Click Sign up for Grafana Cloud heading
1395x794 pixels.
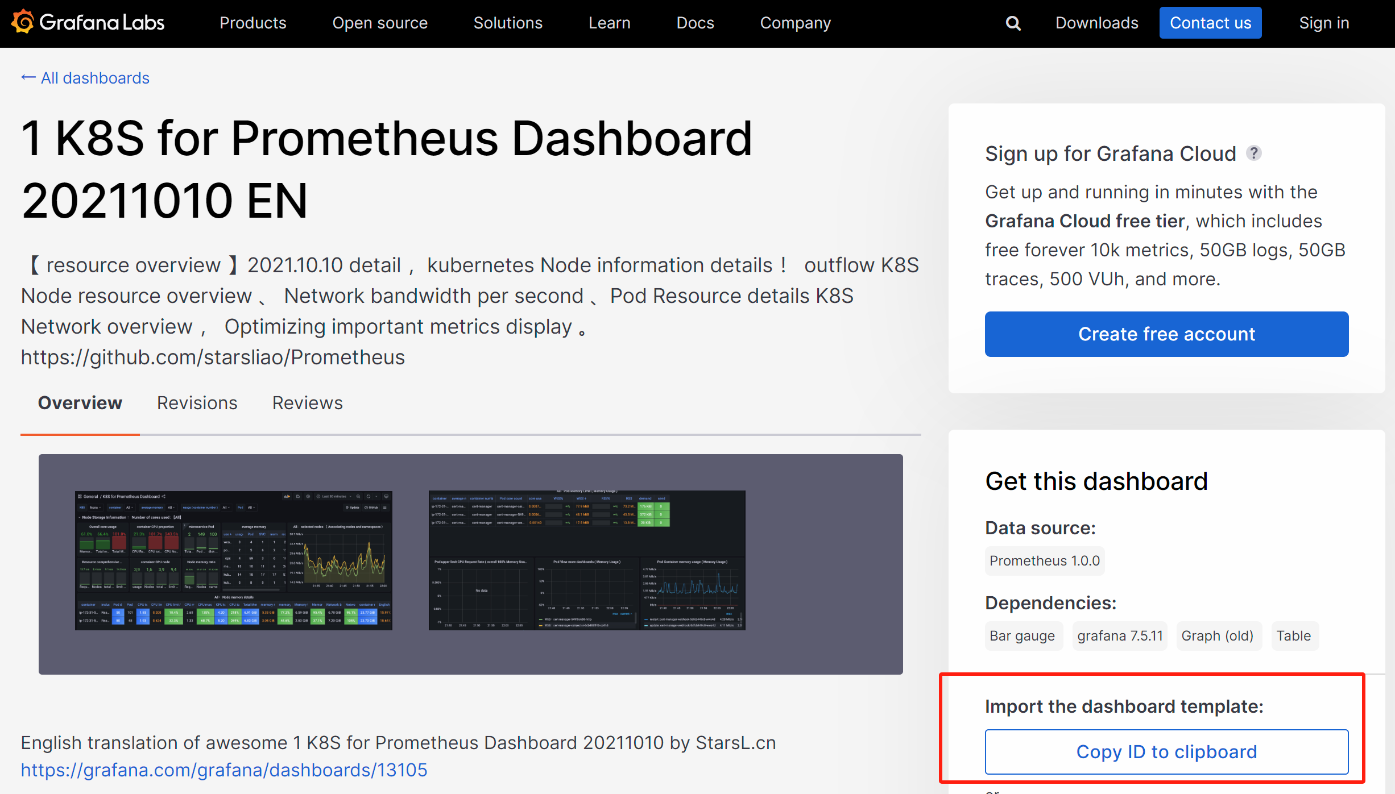tap(1111, 153)
